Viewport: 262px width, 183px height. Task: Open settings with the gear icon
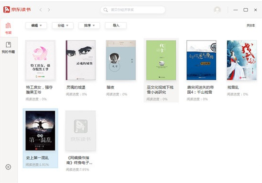(x=8, y=167)
